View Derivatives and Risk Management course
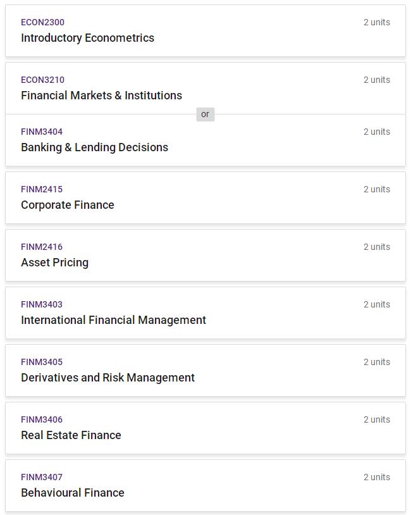 (107, 378)
